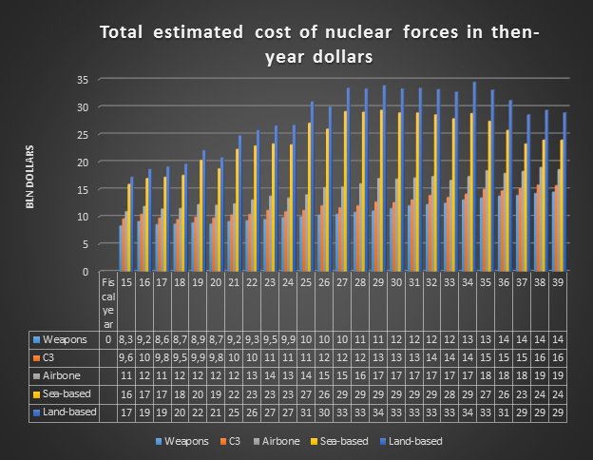Click the "Sea-based" row header in the data table

pyautogui.click(x=67, y=394)
